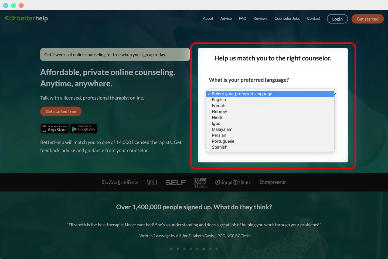Click the SELF magazine logo

tap(176, 183)
